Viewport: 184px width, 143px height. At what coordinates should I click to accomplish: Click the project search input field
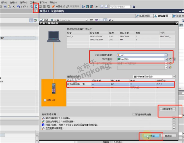(120, 6)
